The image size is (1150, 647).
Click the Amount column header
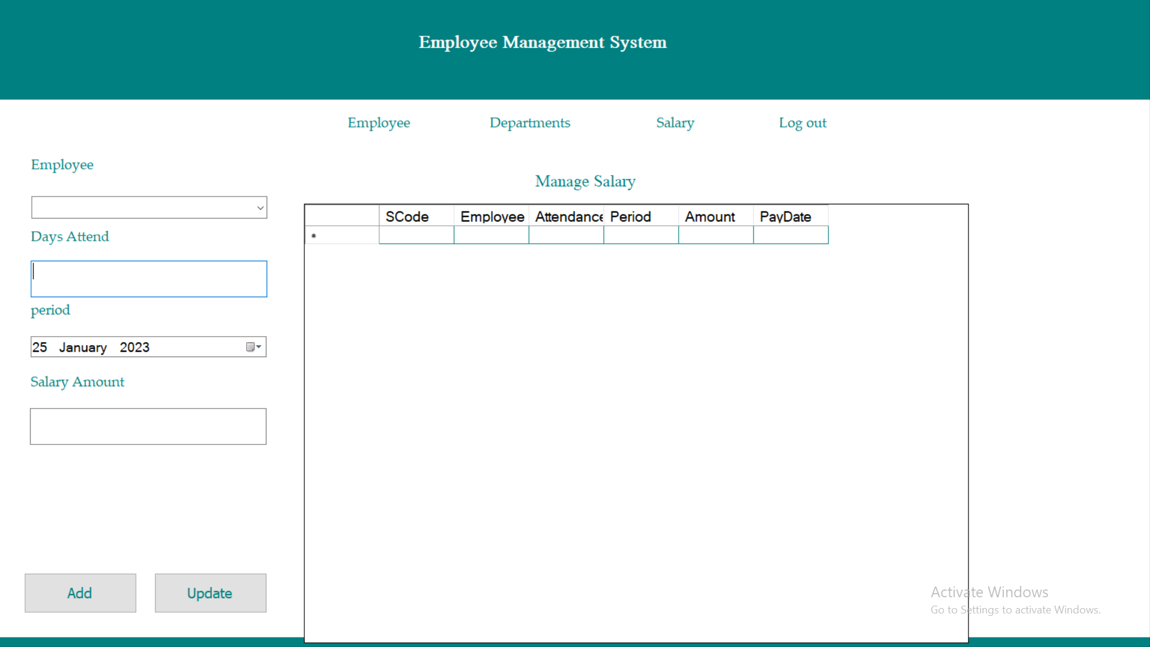point(715,216)
